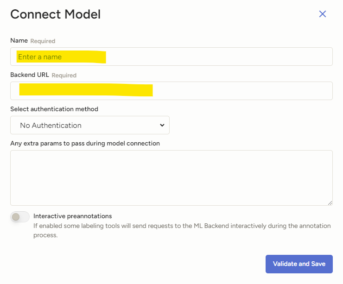This screenshot has height=284, width=343.
Task: Click the Select authentication method label
Action: tap(54, 109)
